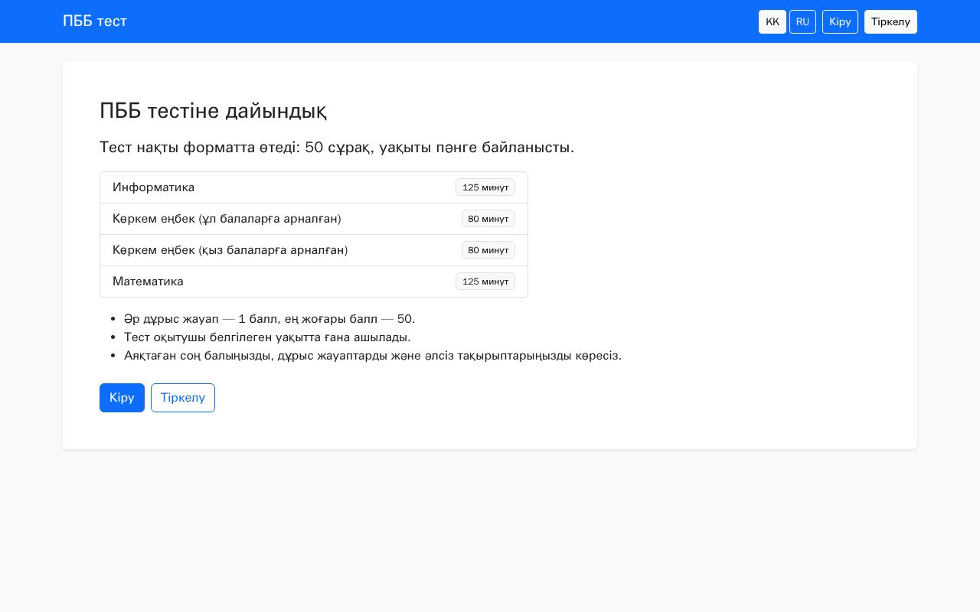Click the bullet Тест оқытушы белгілеген уақытта

pyautogui.click(x=267, y=337)
